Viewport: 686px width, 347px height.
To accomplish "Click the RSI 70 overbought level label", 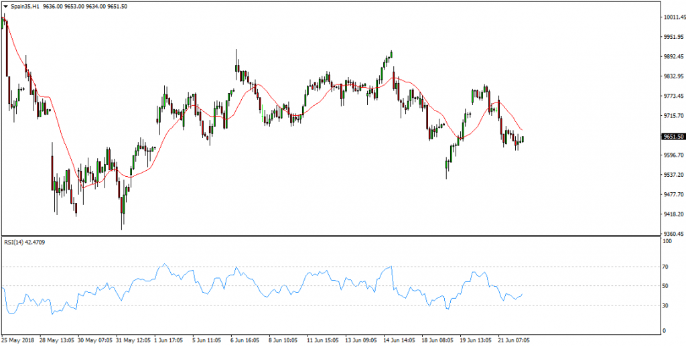I will point(666,267).
